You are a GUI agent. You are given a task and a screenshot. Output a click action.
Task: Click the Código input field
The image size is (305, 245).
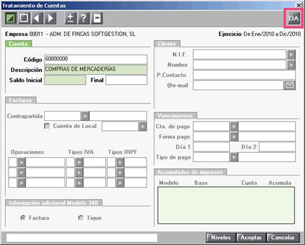point(96,59)
